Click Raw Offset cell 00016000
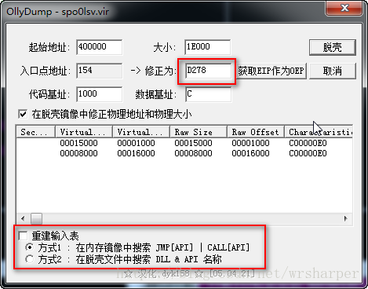The width and height of the screenshot is (368, 289). coord(250,153)
